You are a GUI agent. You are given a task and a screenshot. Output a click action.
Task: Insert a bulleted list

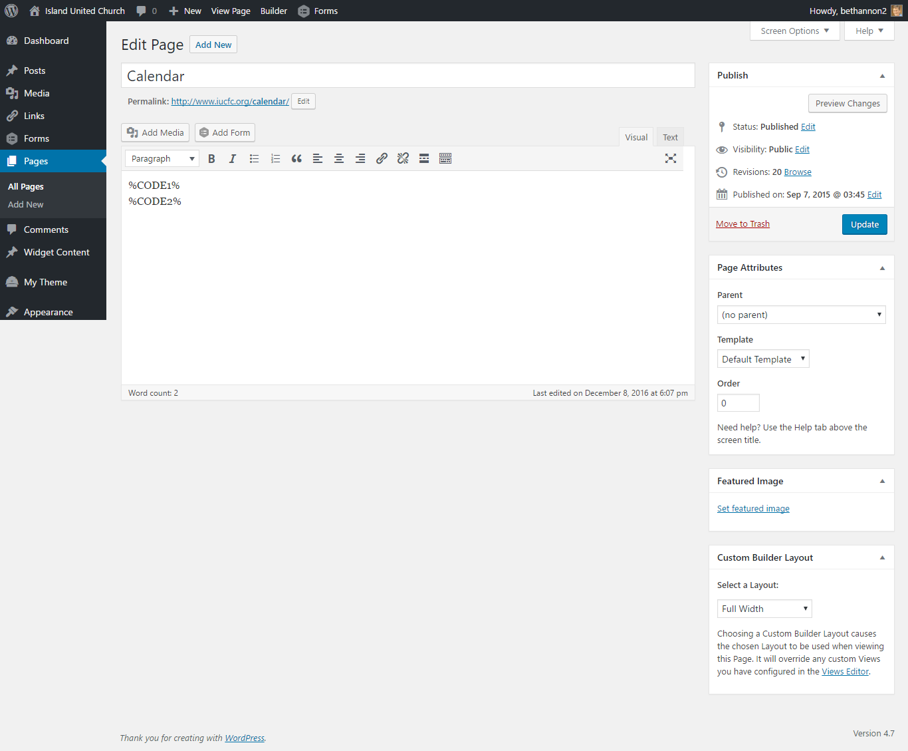tap(254, 158)
